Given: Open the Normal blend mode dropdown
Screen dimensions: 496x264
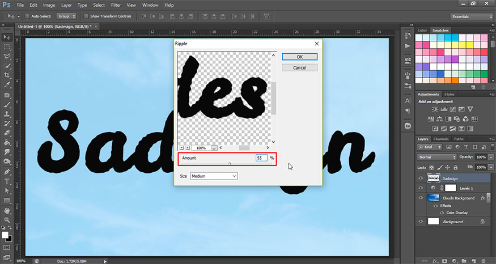Looking at the screenshot, I should [436, 157].
